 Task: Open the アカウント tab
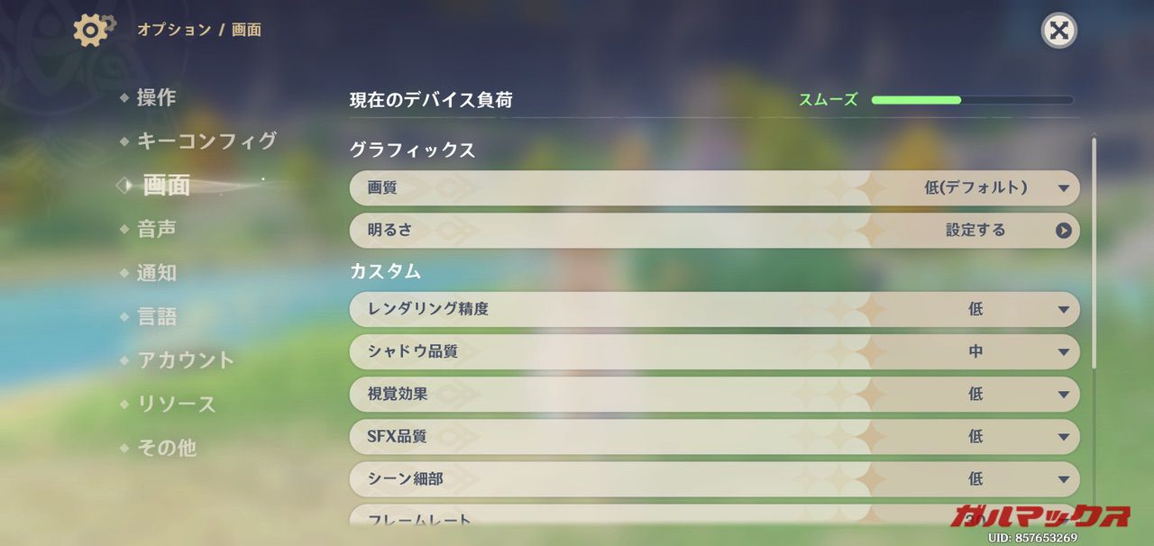(x=185, y=360)
